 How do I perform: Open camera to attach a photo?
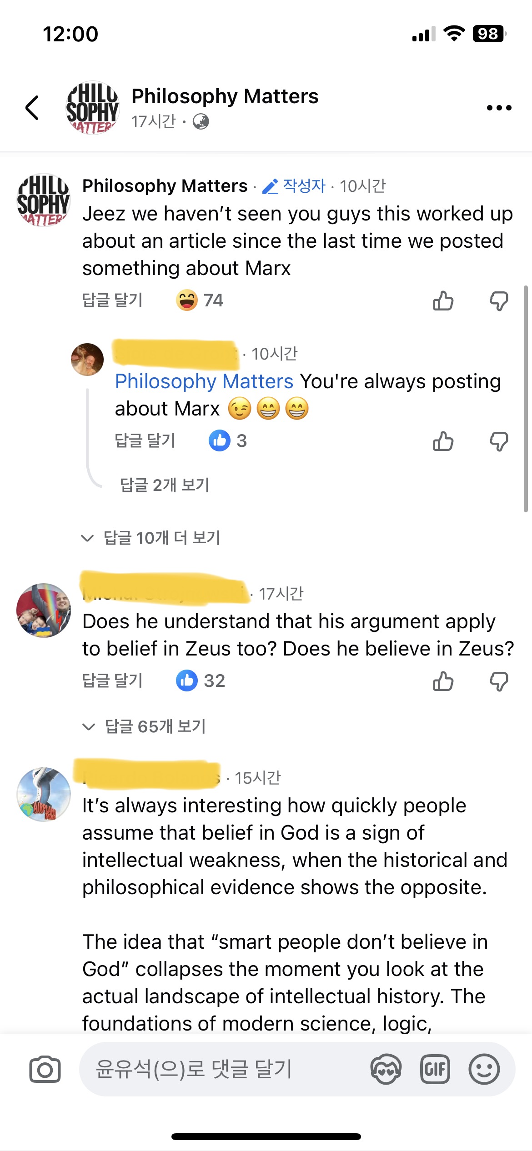click(45, 1069)
